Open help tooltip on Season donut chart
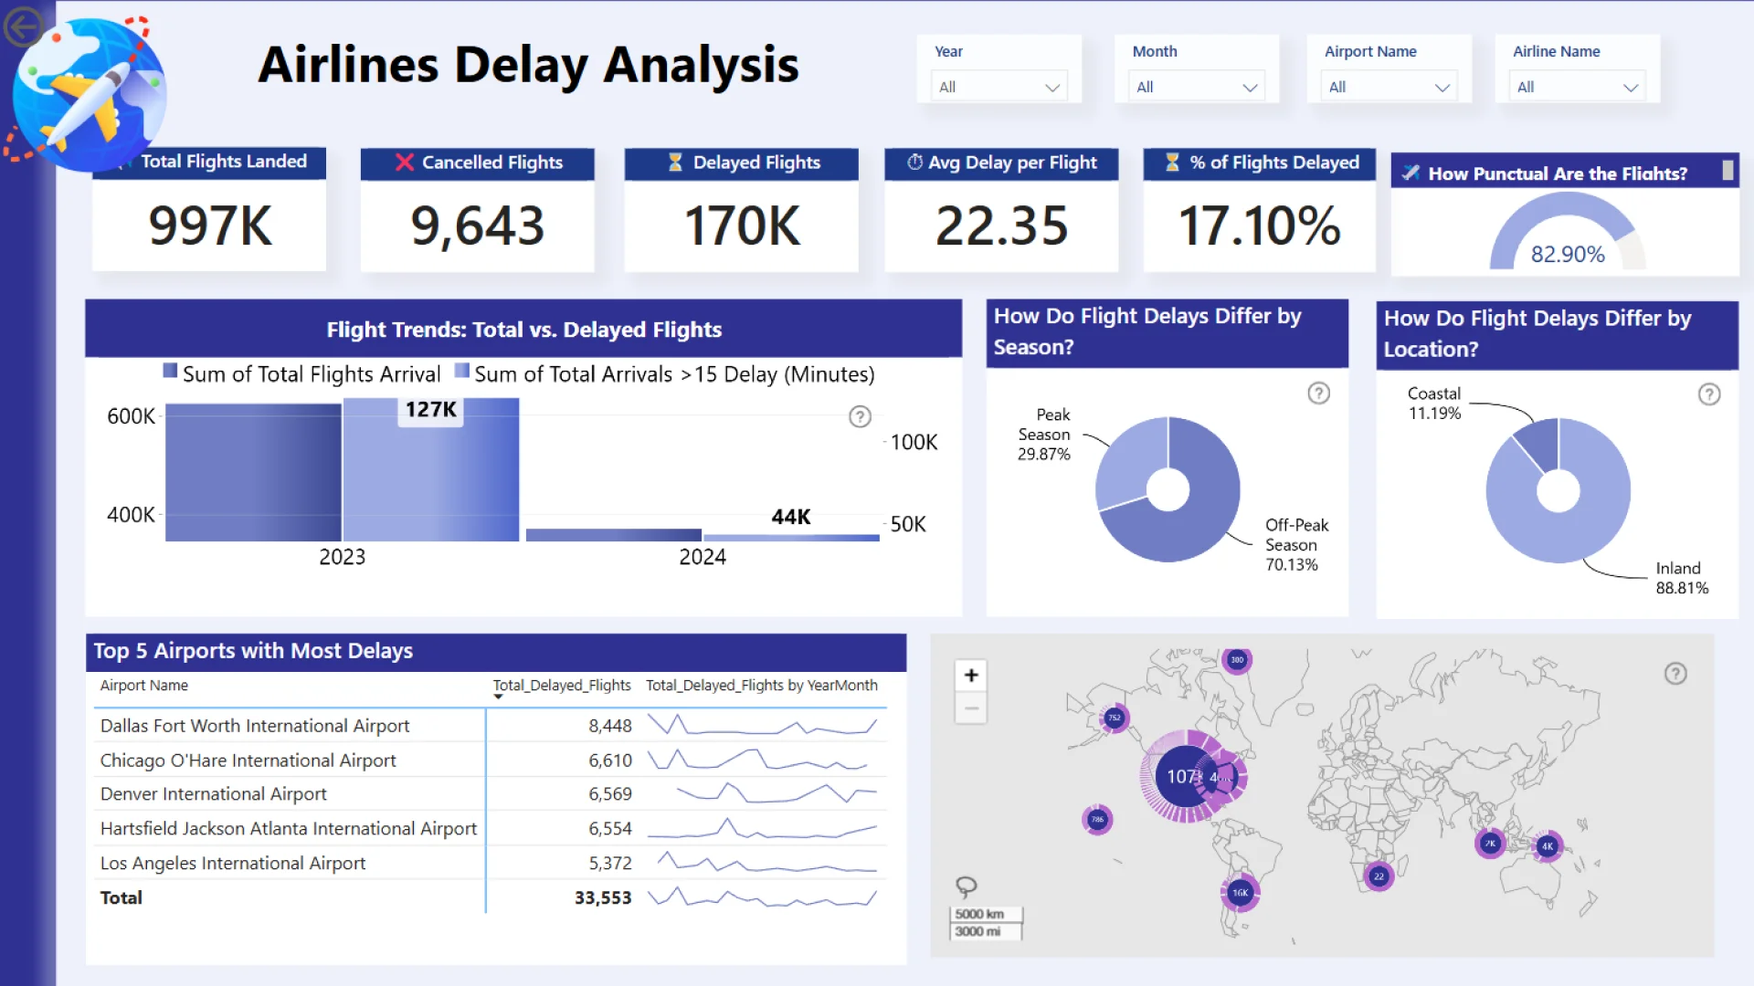The height and width of the screenshot is (986, 1754). tap(1318, 393)
